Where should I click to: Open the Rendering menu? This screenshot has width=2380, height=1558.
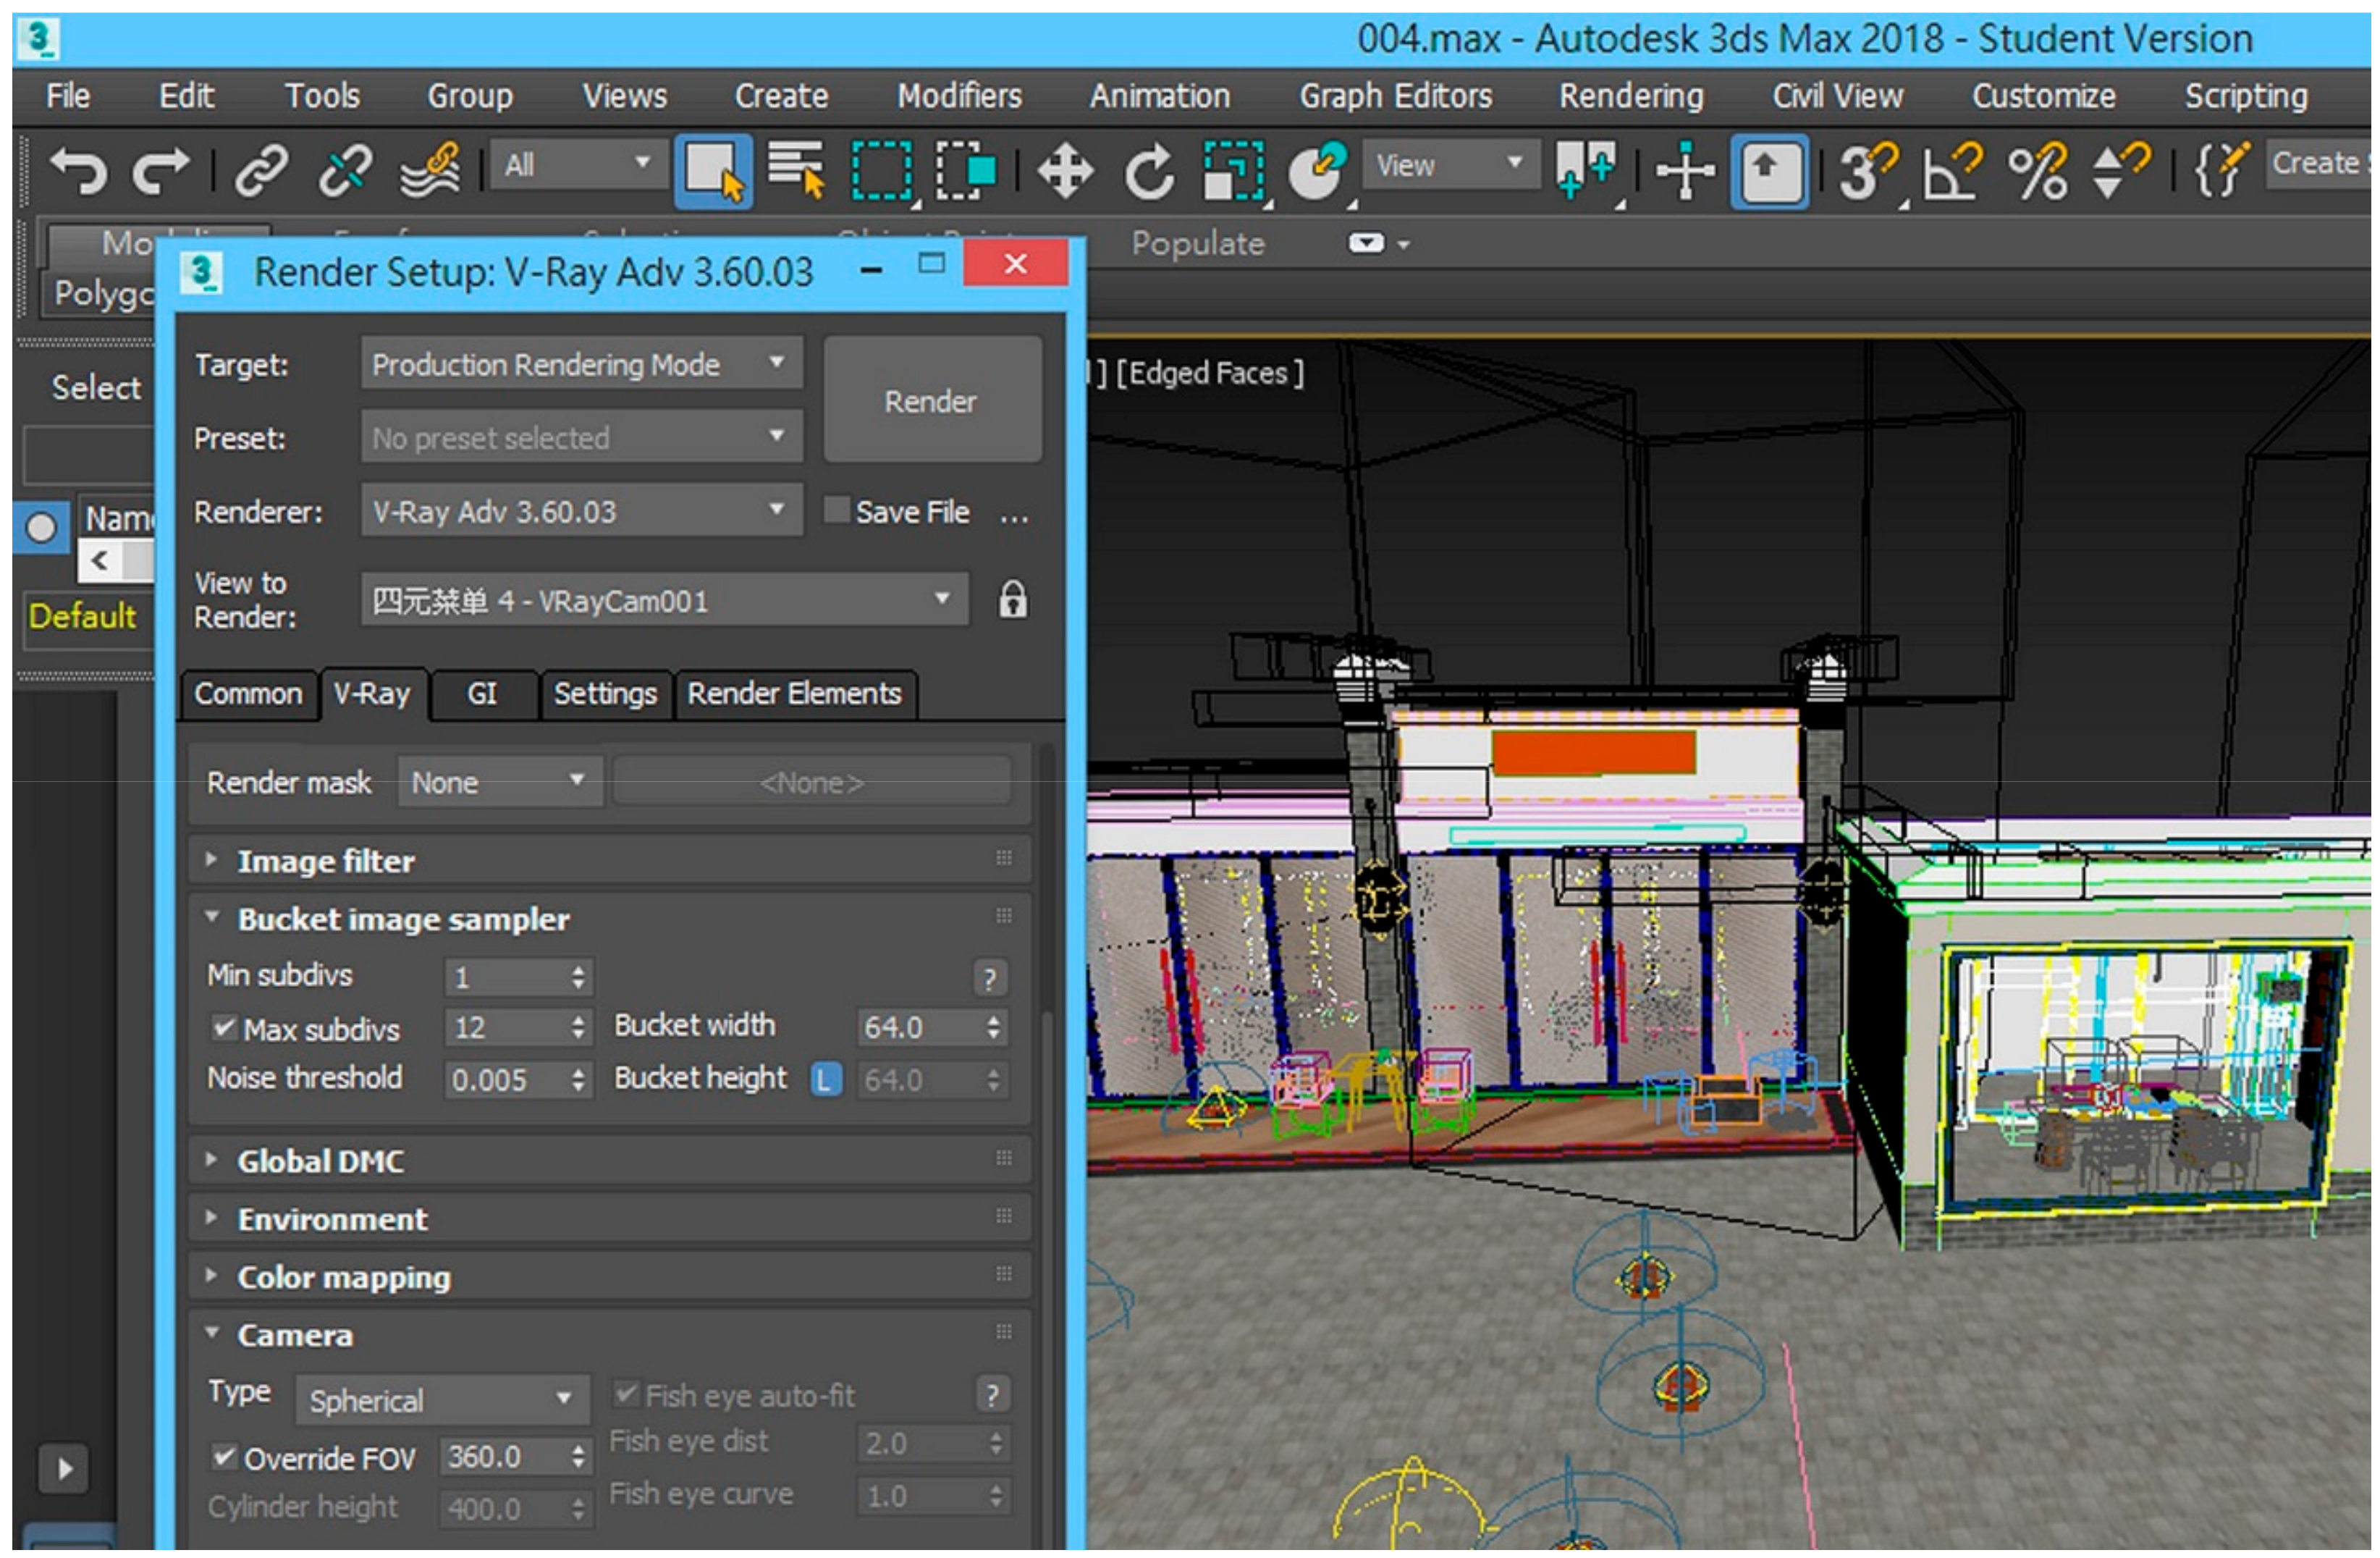click(1631, 96)
